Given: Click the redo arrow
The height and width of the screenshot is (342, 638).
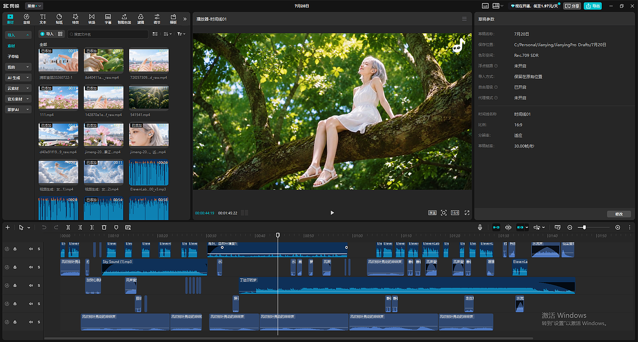Looking at the screenshot, I should (x=56, y=228).
